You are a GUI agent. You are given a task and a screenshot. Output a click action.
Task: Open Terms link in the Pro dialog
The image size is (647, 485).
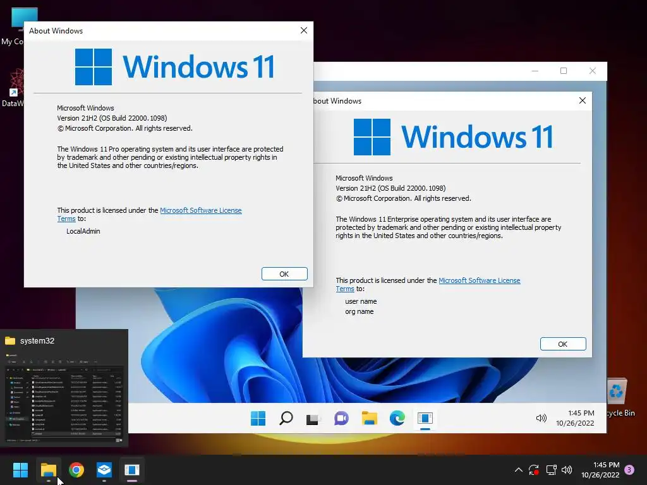point(66,219)
